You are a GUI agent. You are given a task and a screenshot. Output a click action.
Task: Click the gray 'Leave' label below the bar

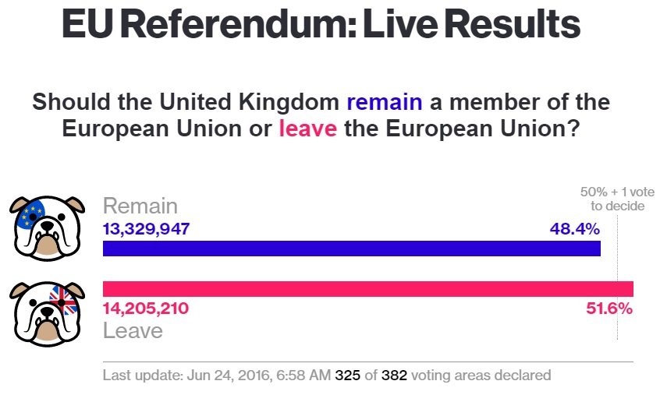pos(133,330)
